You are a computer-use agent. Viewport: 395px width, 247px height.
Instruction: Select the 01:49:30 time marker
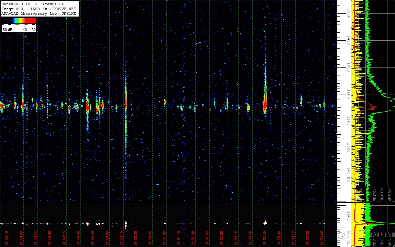79,239
